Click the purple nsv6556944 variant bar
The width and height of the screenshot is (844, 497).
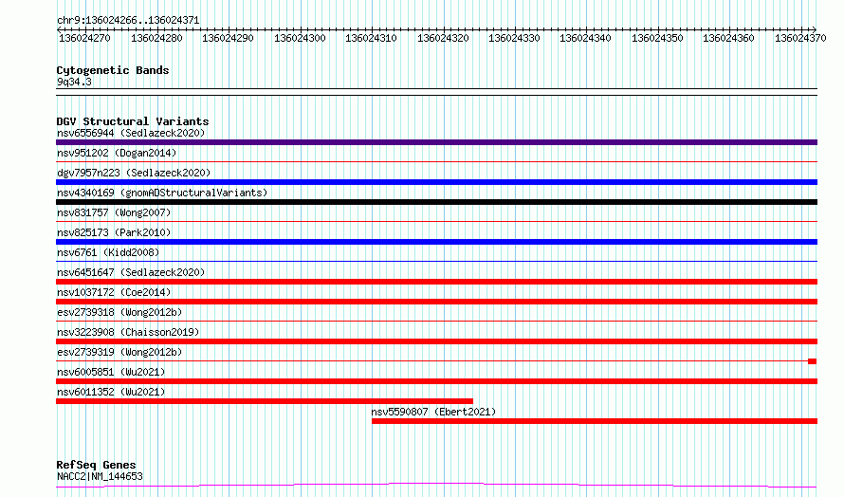pyautogui.click(x=436, y=142)
